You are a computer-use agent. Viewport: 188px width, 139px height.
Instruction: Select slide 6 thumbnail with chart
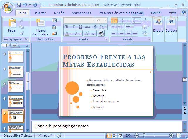[x=16, y=101]
